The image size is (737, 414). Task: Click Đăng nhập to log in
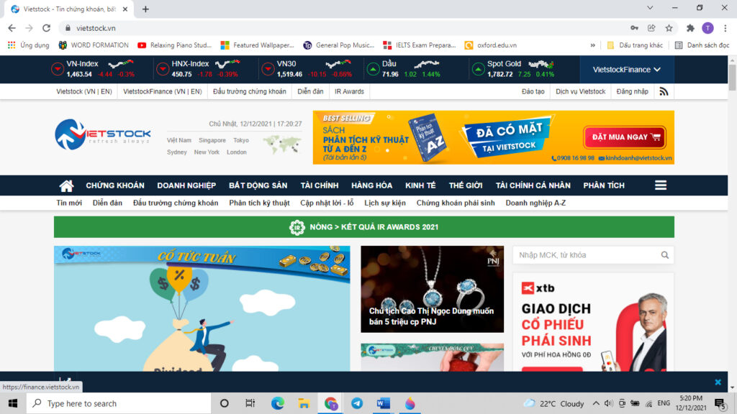(x=632, y=91)
